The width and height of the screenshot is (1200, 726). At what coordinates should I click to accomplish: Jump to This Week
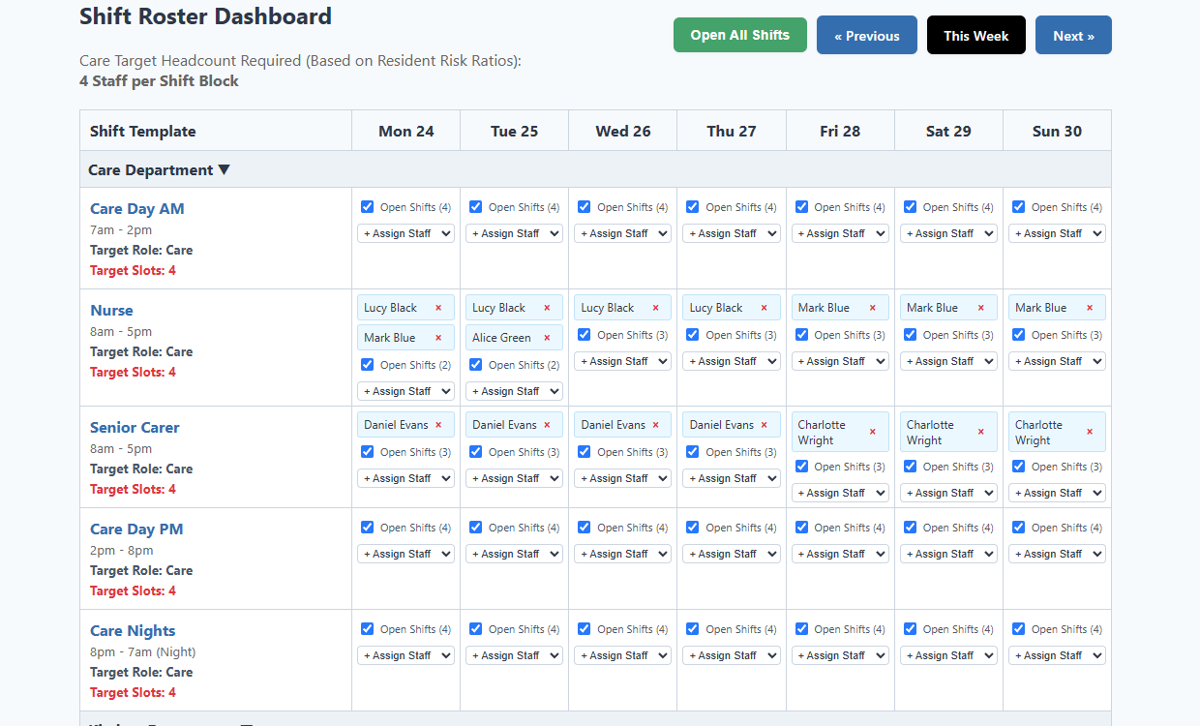976,36
